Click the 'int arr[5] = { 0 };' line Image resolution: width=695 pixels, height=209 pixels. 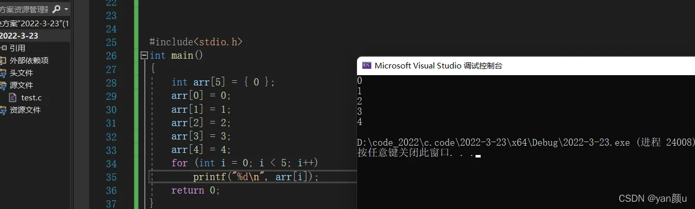[x=224, y=82]
